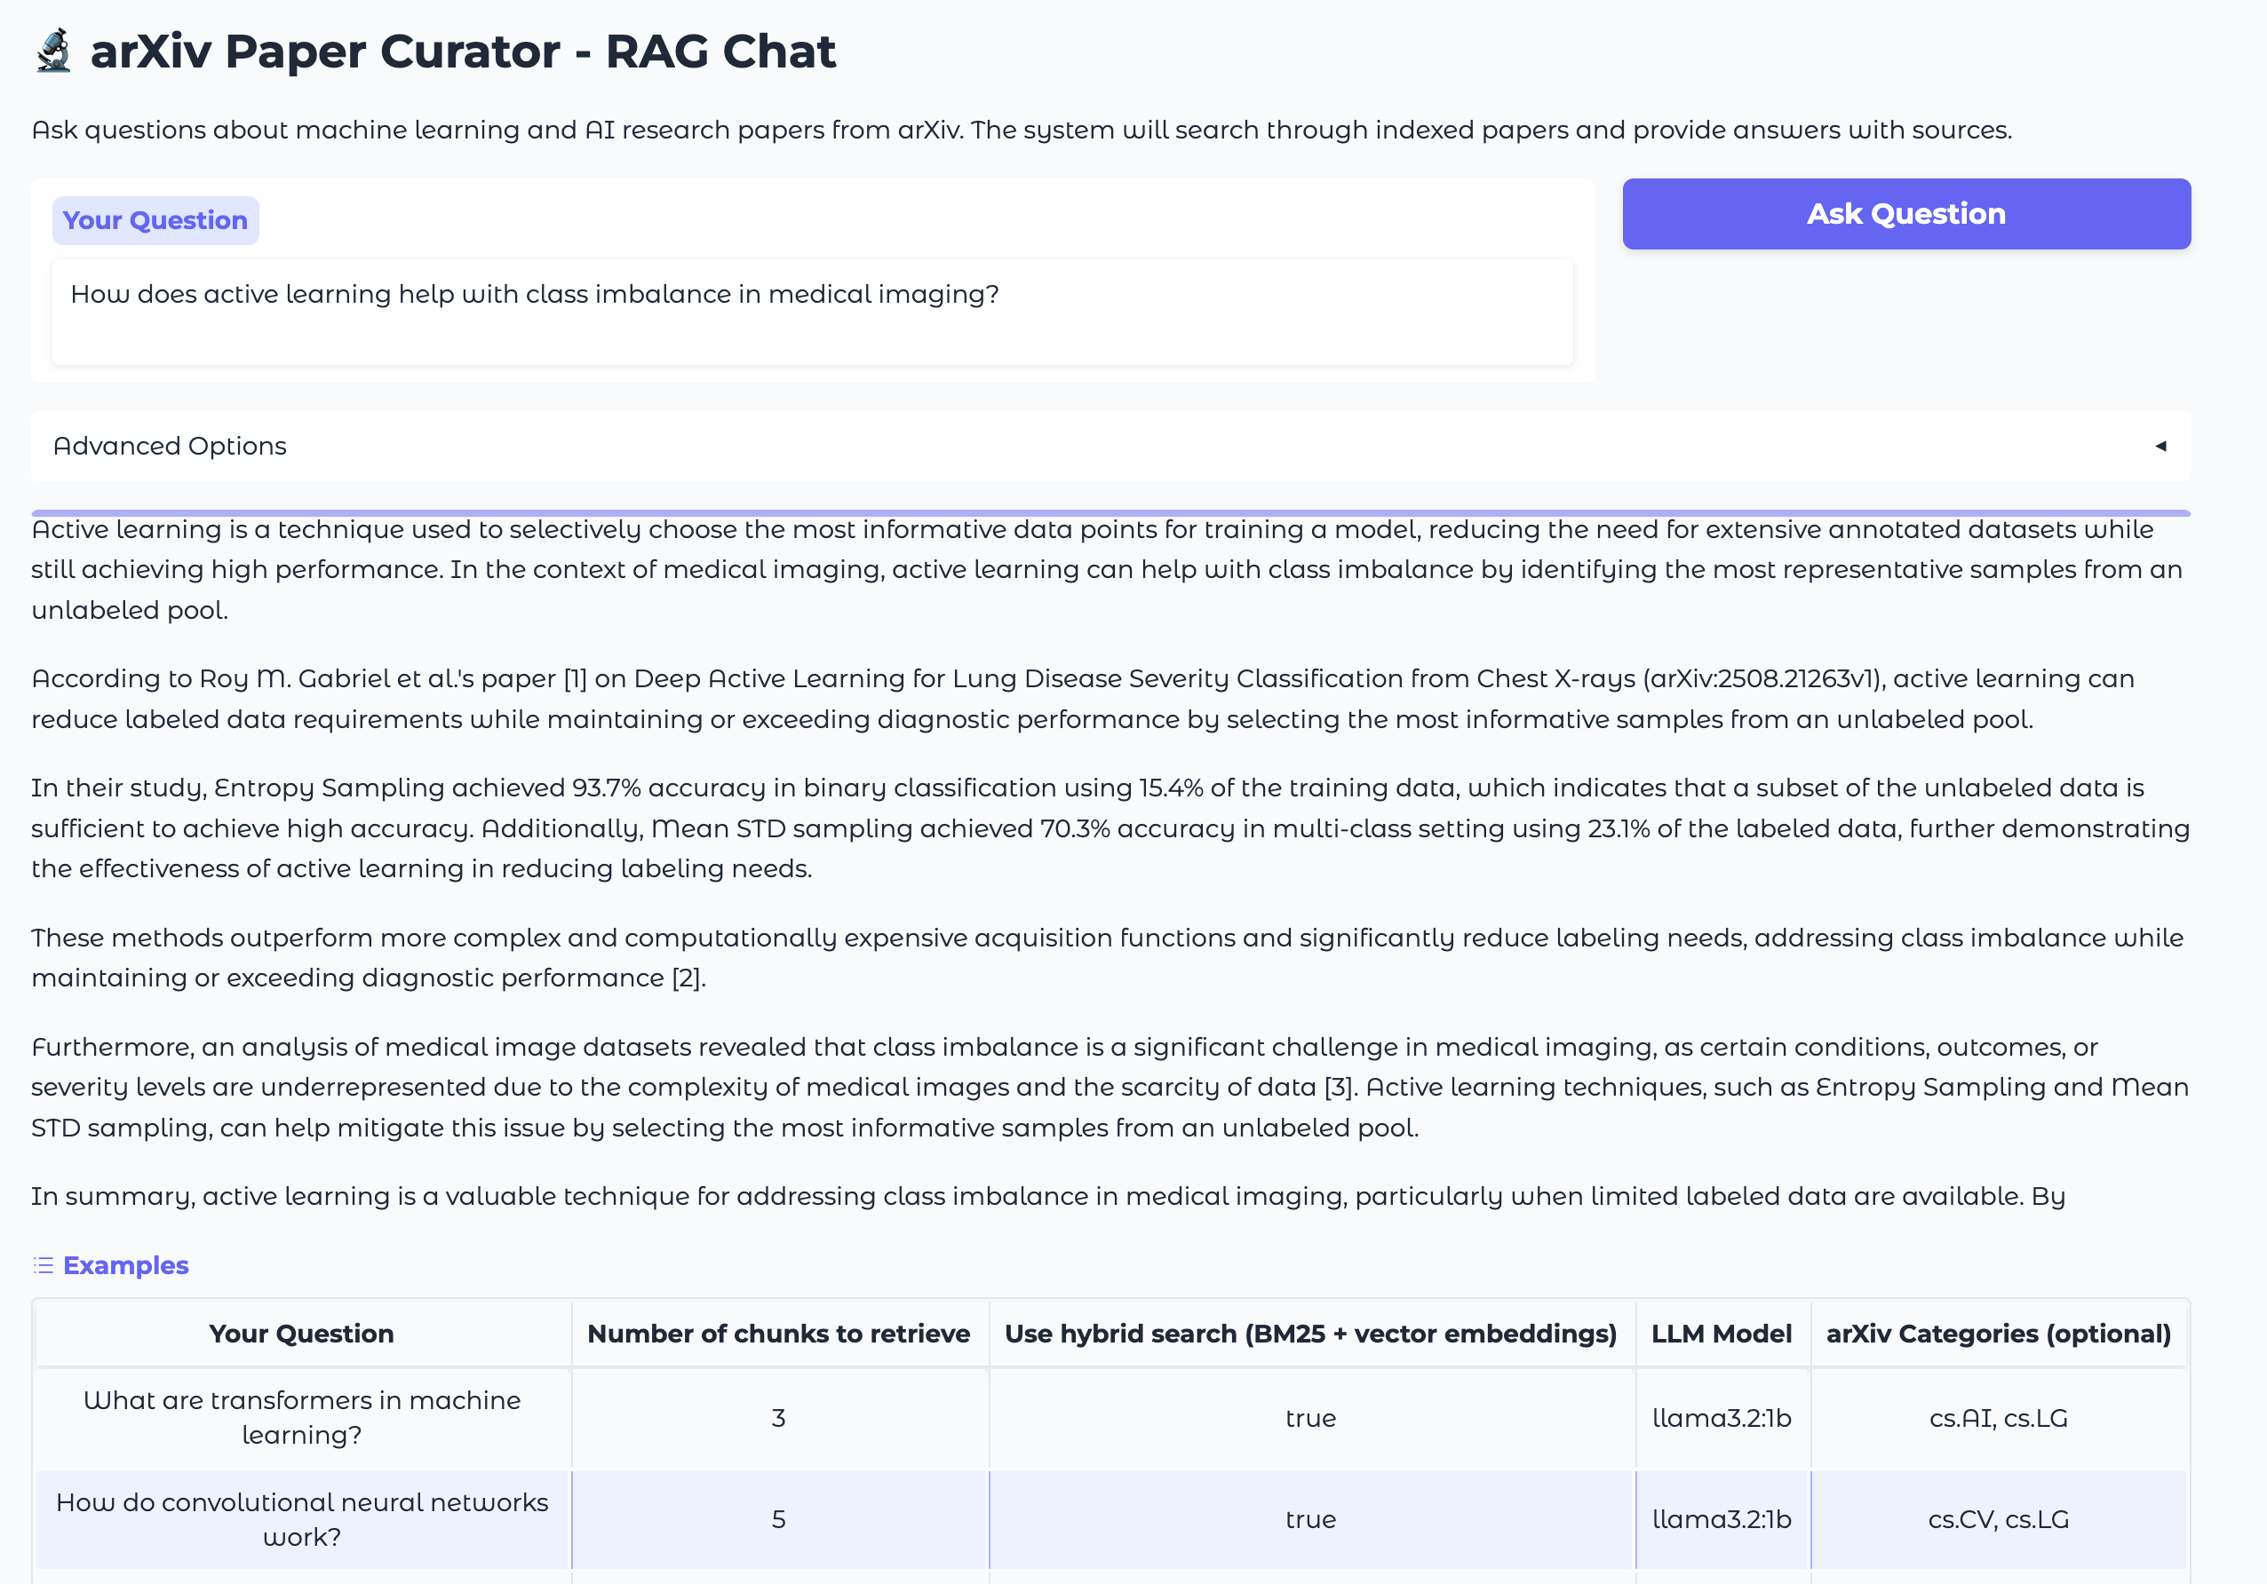Click llama3.2:1b in the transformers row

pyautogui.click(x=1721, y=1418)
